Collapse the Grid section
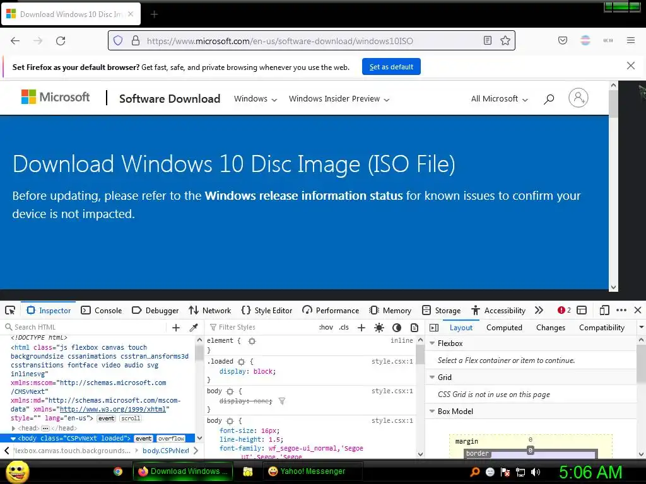This screenshot has width=646, height=484. click(432, 377)
